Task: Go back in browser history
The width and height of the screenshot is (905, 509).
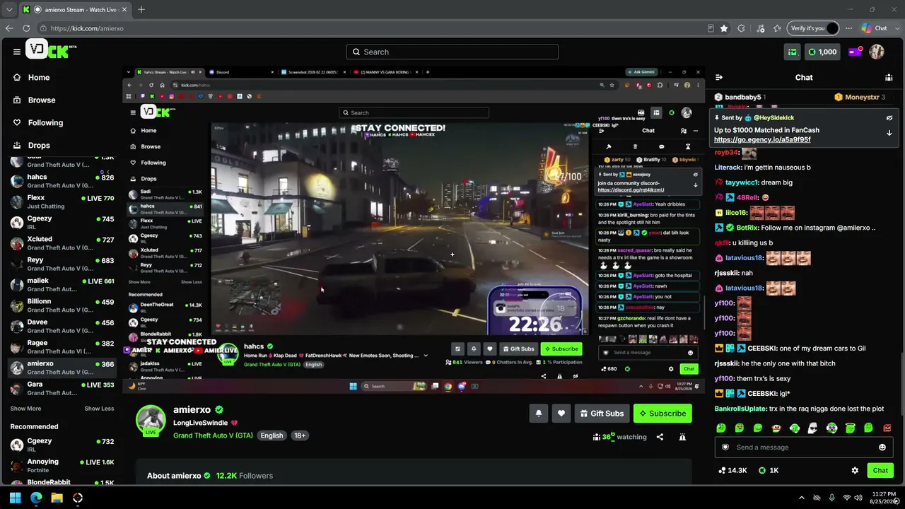Action: (9, 28)
